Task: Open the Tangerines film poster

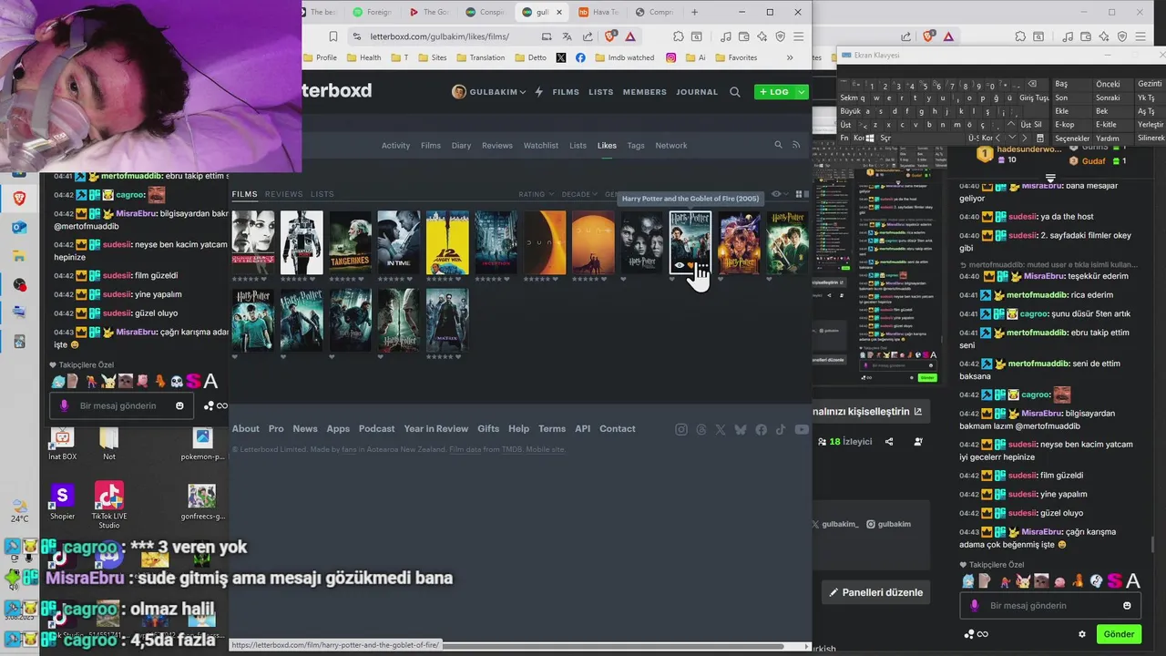Action: (x=351, y=242)
